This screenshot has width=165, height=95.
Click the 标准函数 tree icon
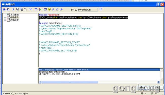pos(8,17)
